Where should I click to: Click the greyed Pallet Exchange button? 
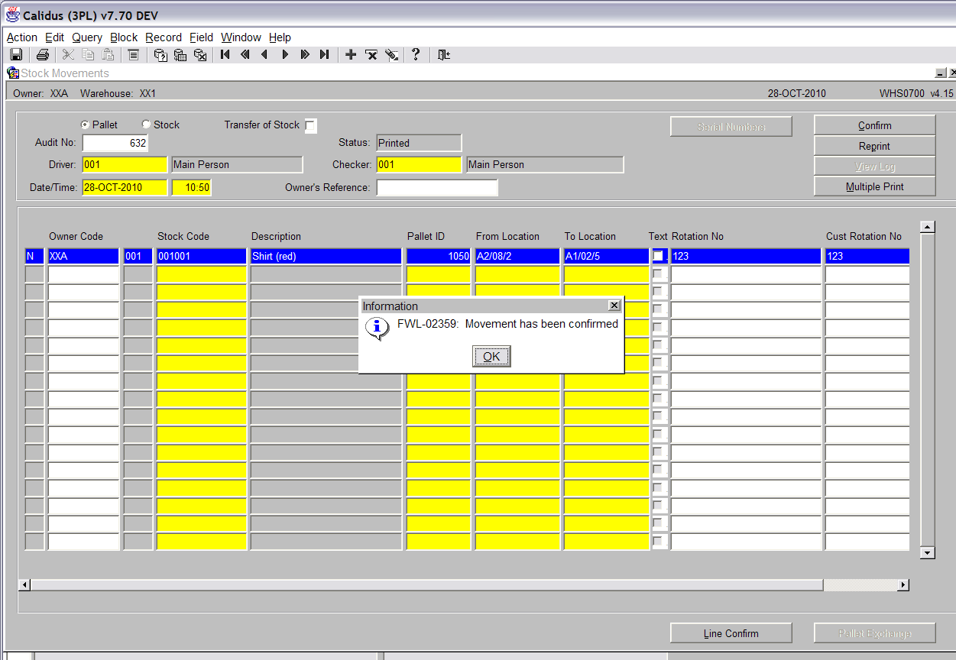(x=875, y=633)
